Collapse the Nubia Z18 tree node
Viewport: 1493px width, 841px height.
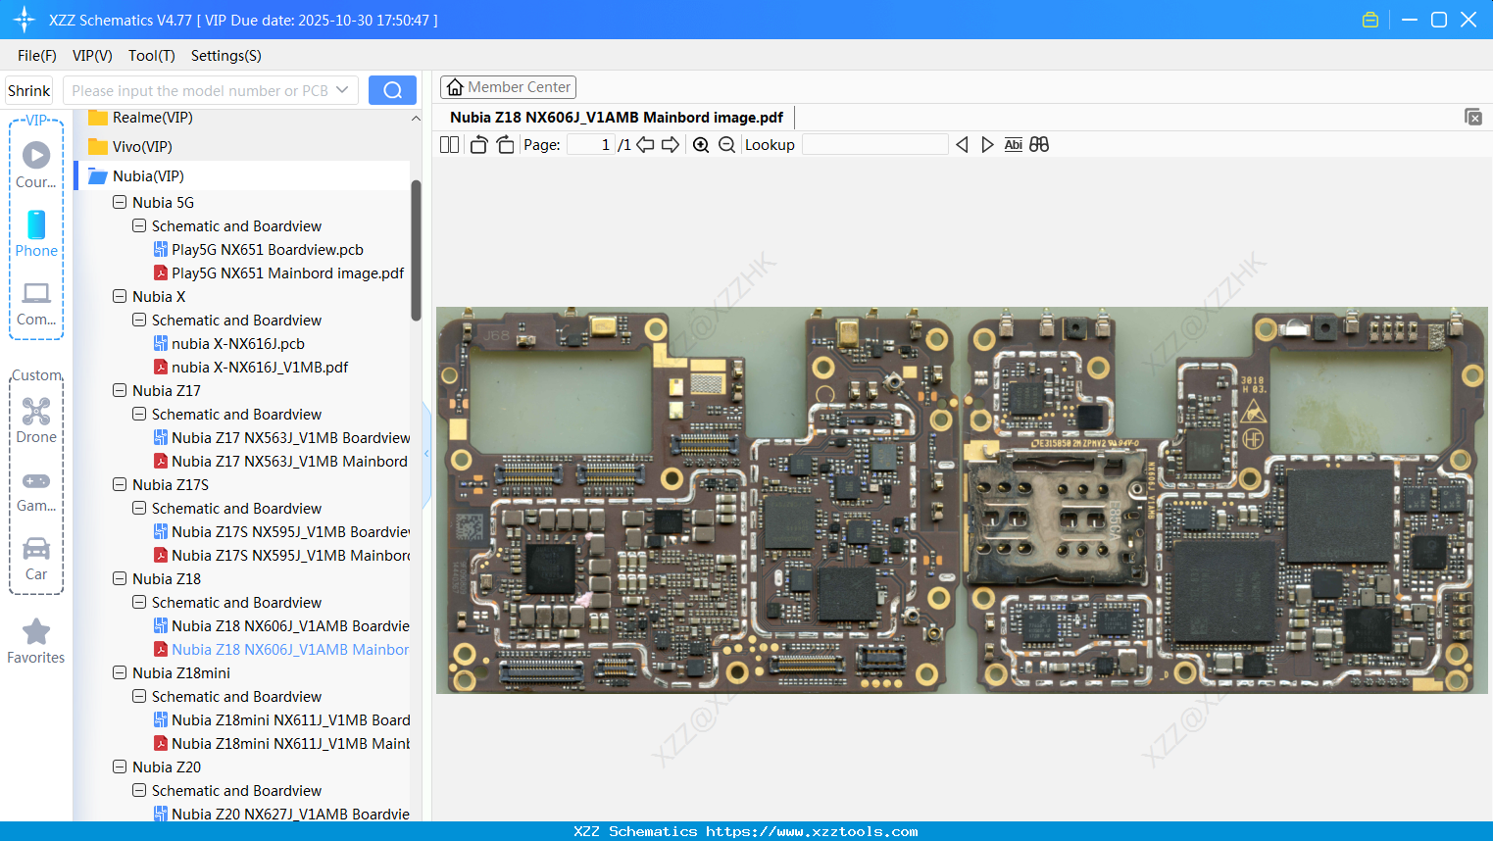[119, 578]
